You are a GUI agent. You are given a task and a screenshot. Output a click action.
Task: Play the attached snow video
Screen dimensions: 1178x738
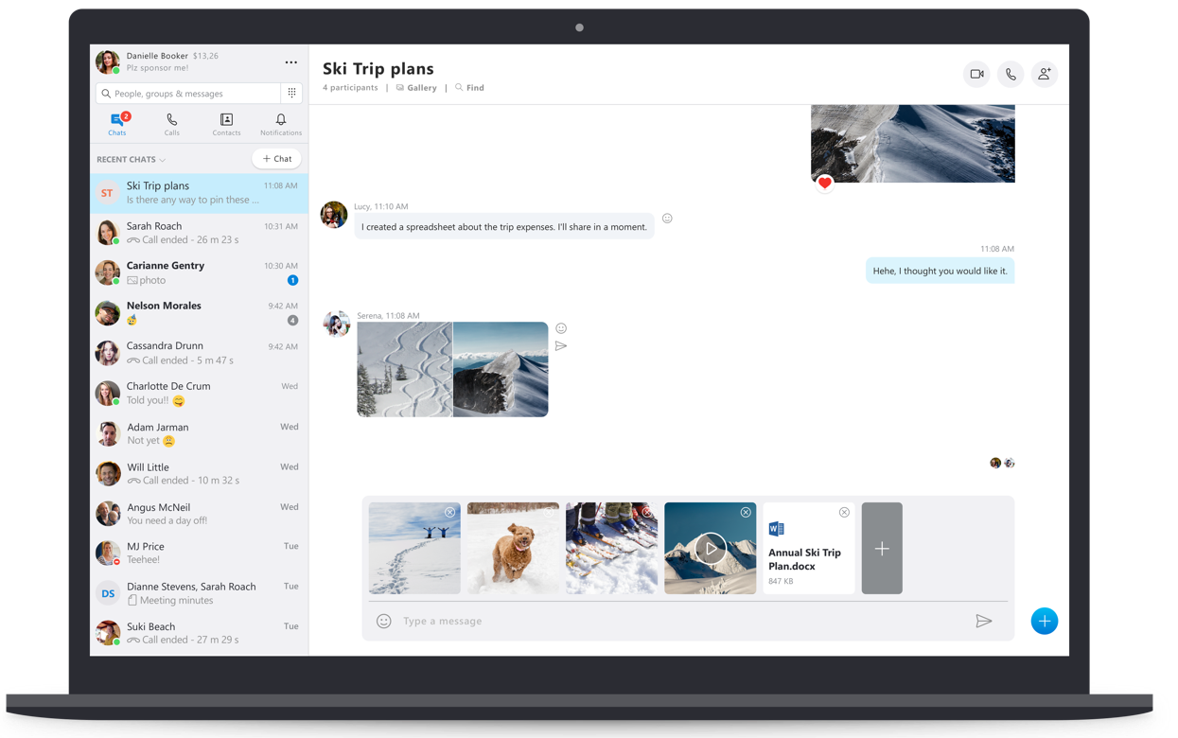(710, 548)
